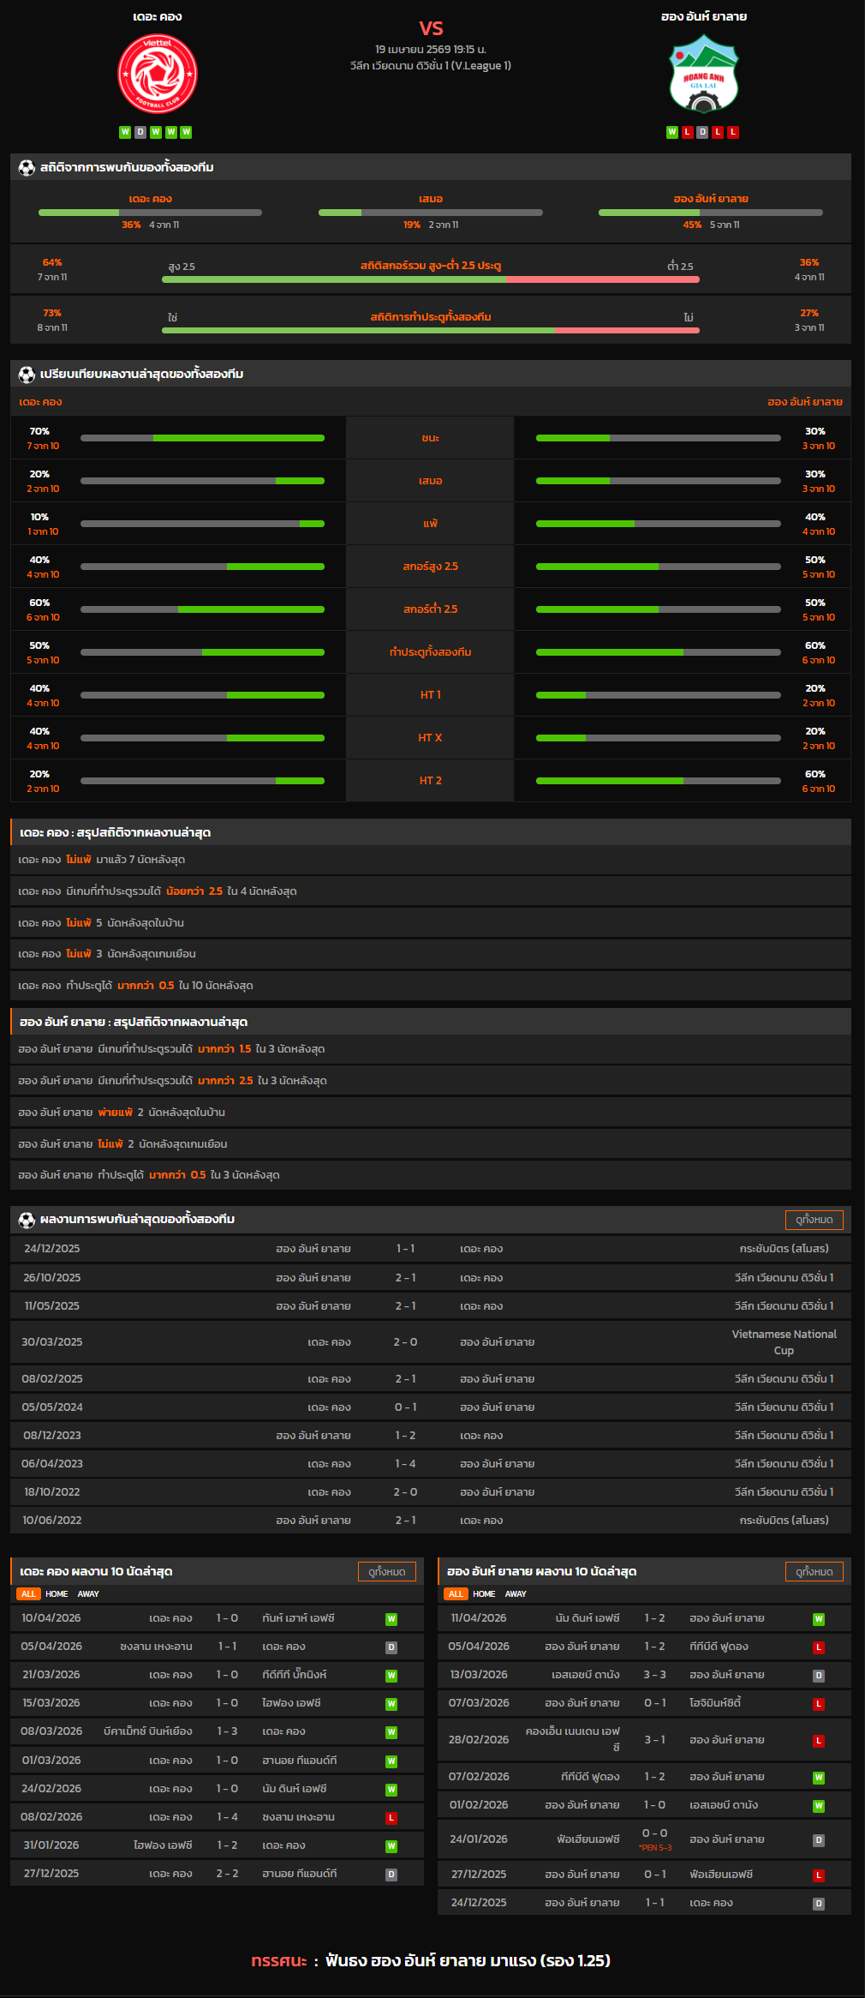Image resolution: width=865 pixels, height=1998 pixels.
Task: Click the Viettel football club logo
Action: 158,75
